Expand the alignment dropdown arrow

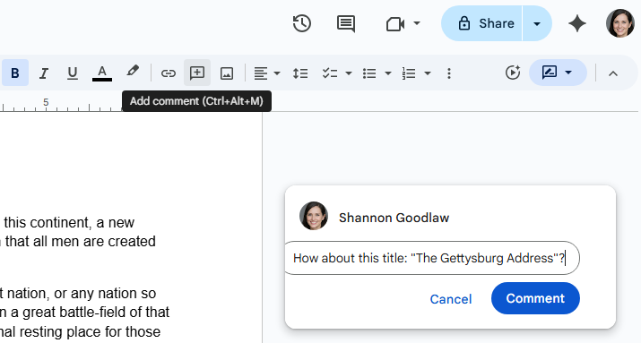click(x=277, y=73)
